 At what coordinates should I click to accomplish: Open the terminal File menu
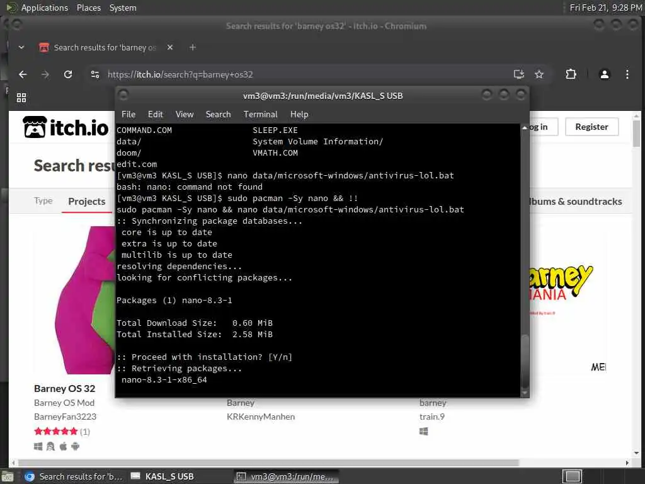(128, 115)
